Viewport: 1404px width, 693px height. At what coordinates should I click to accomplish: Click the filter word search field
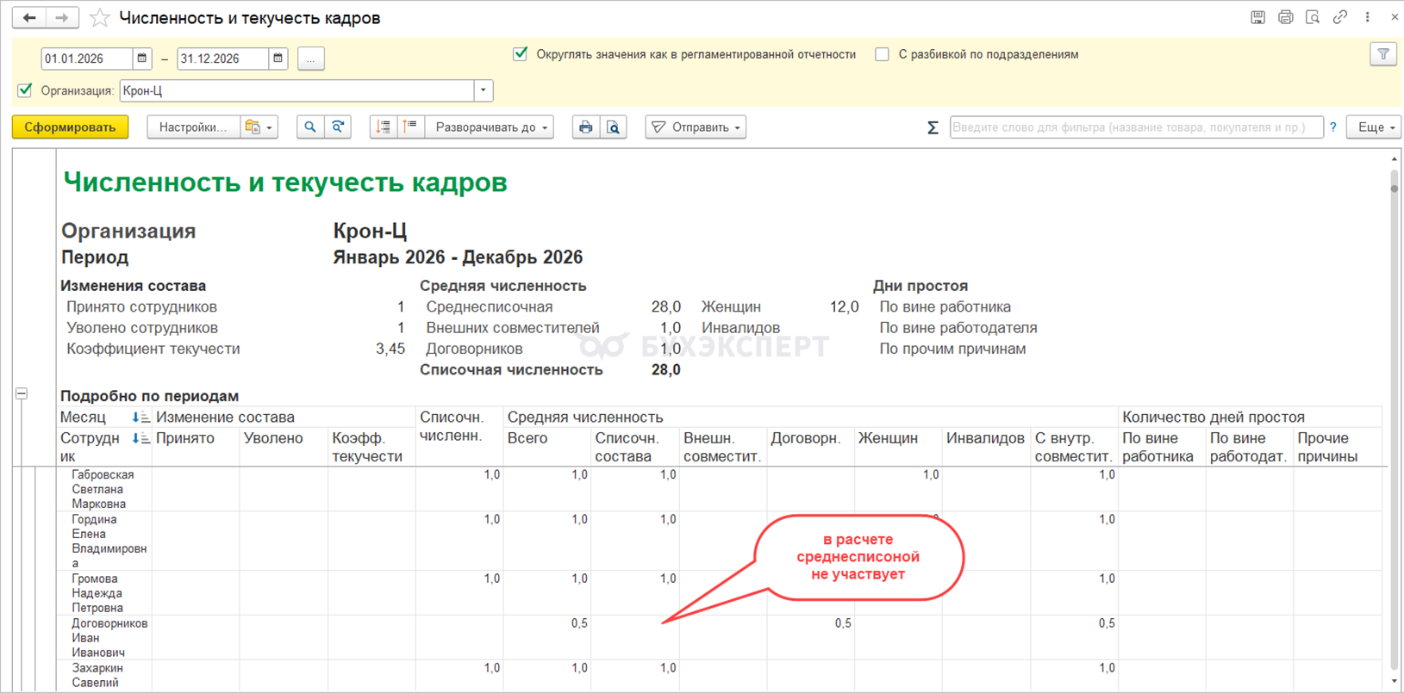pos(1135,127)
